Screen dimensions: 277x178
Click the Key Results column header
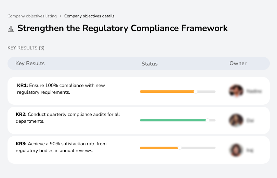30,63
